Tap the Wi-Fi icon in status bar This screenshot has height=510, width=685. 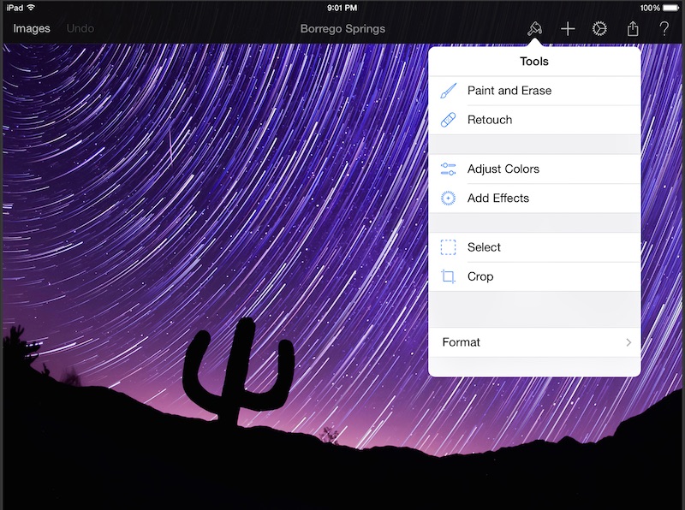[32, 8]
